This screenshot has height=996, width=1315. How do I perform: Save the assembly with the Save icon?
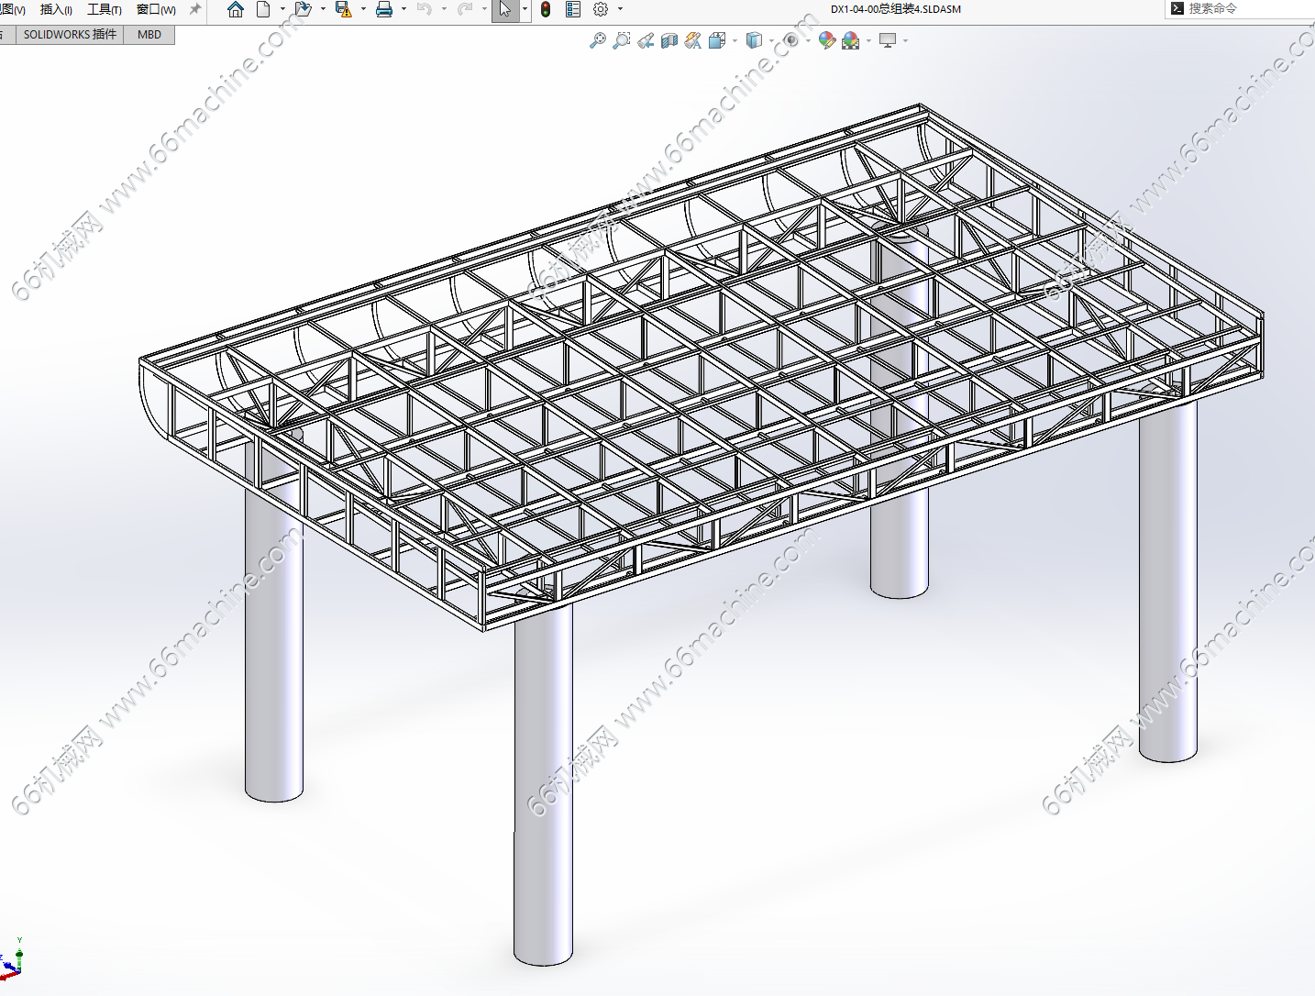pos(344,9)
